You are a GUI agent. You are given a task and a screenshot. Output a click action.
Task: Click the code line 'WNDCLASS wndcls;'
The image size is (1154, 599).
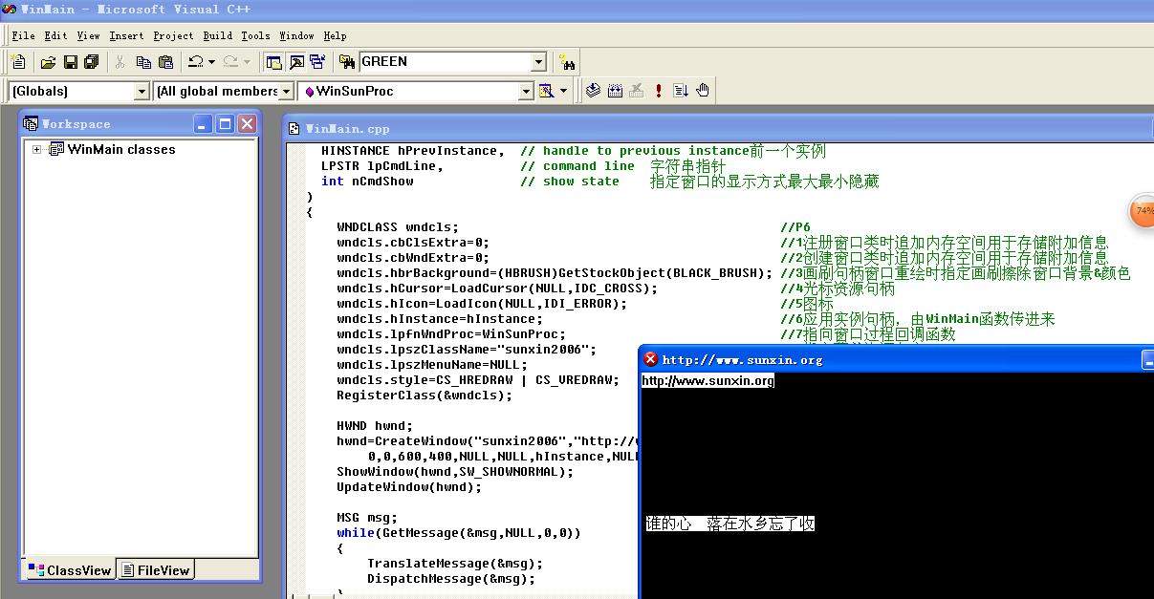[398, 227]
